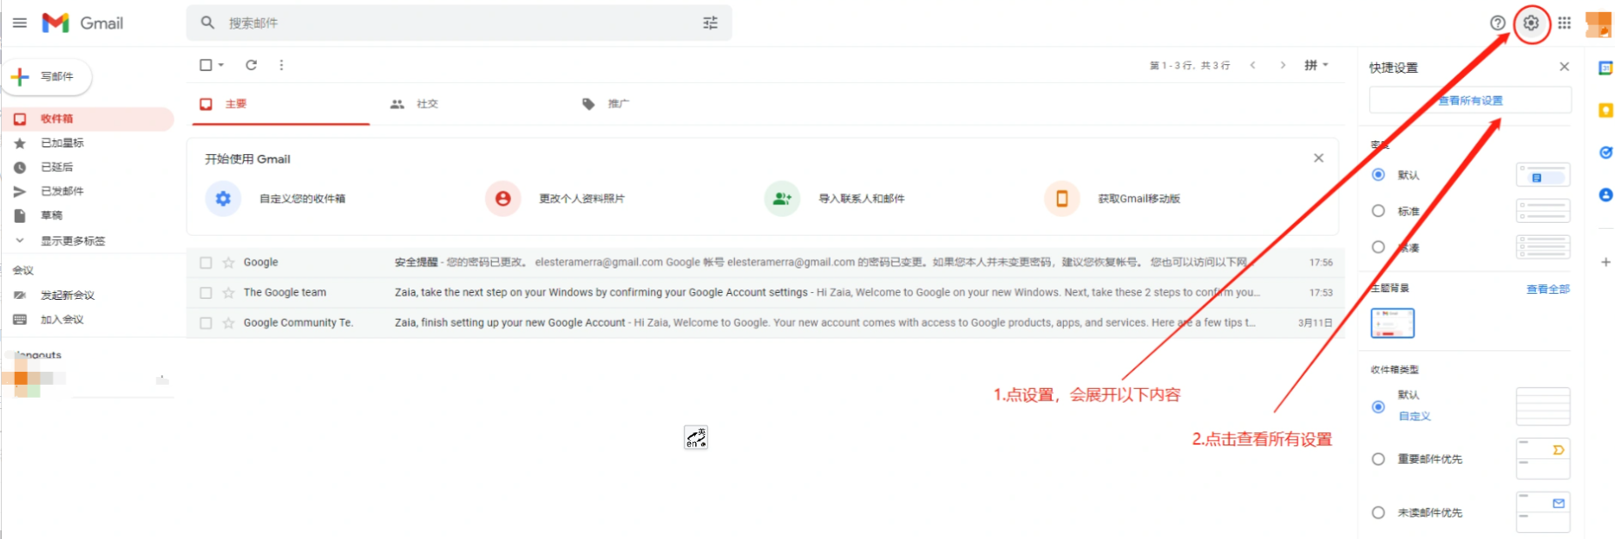Select the 标准 density radio button
This screenshot has width=1615, height=539.
[1378, 211]
